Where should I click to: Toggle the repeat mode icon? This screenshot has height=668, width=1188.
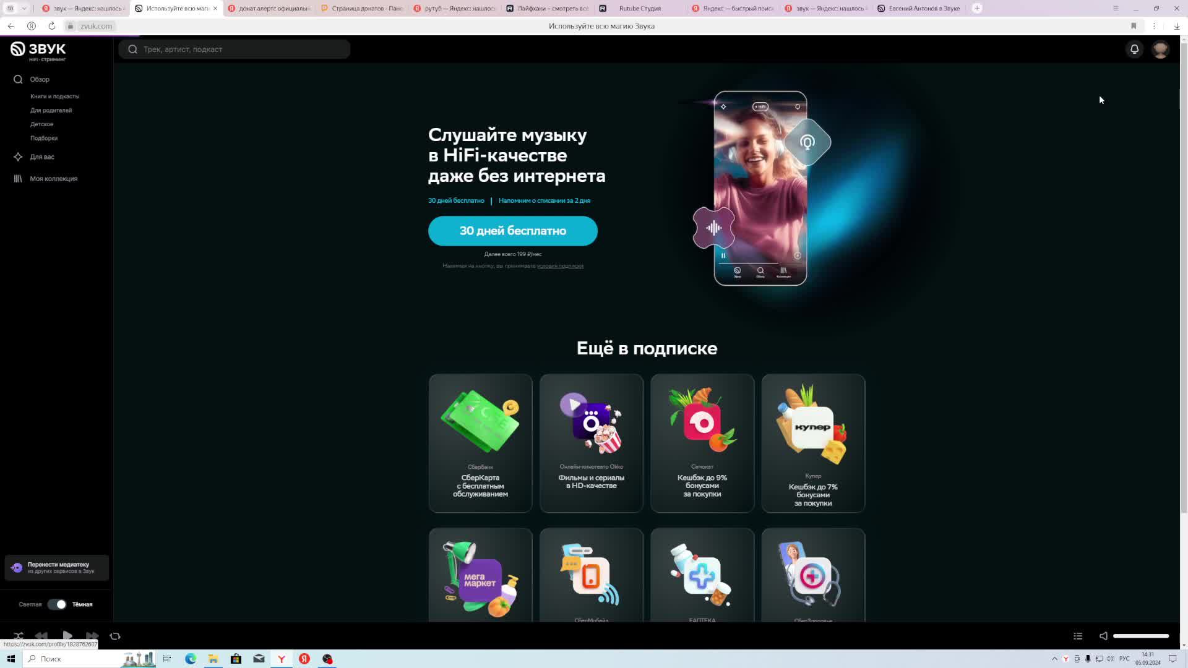tap(115, 636)
